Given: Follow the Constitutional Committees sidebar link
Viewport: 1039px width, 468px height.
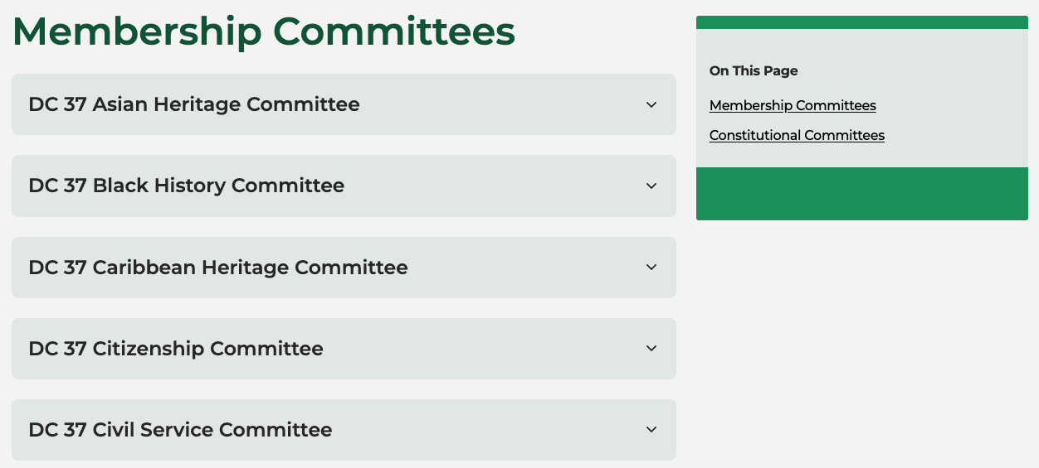Looking at the screenshot, I should click(797, 136).
